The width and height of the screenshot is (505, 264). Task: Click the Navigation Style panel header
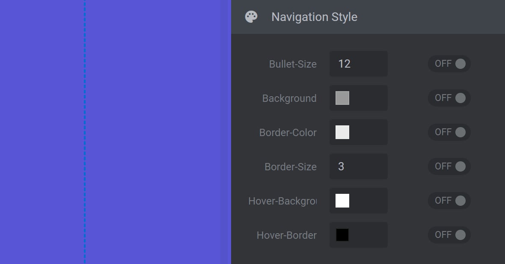pos(368,17)
